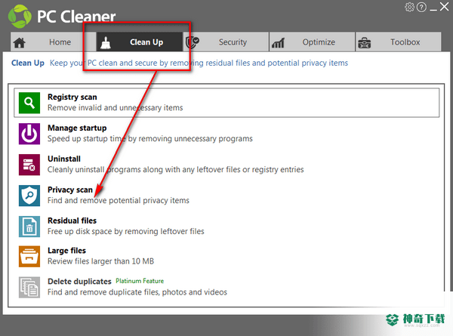Open settings via the gear icon
453x336 pixels.
pyautogui.click(x=409, y=7)
